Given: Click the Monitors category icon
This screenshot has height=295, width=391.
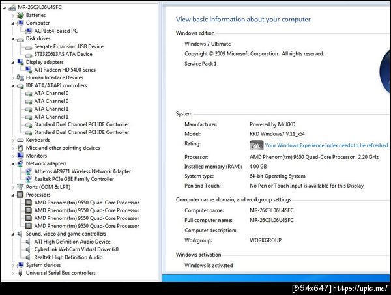Looking at the screenshot, I should (x=20, y=156).
